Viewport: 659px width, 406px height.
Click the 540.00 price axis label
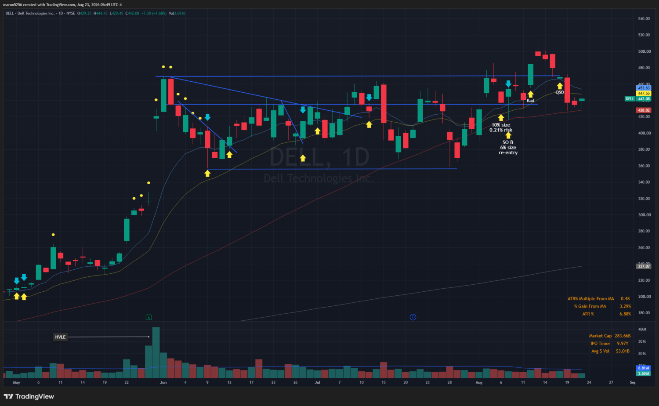(x=644, y=18)
